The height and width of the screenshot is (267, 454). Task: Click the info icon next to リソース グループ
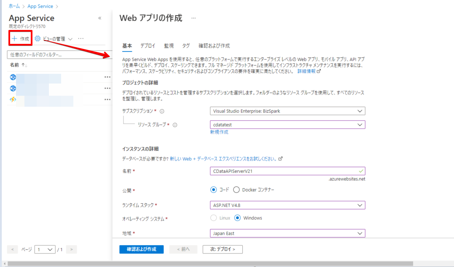[x=175, y=124]
